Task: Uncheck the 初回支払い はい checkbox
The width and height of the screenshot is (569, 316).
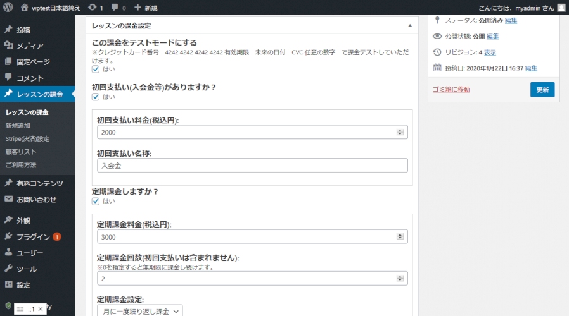Action: point(96,97)
